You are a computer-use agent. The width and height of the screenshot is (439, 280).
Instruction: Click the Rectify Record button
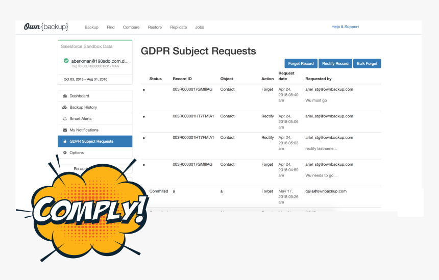(335, 63)
